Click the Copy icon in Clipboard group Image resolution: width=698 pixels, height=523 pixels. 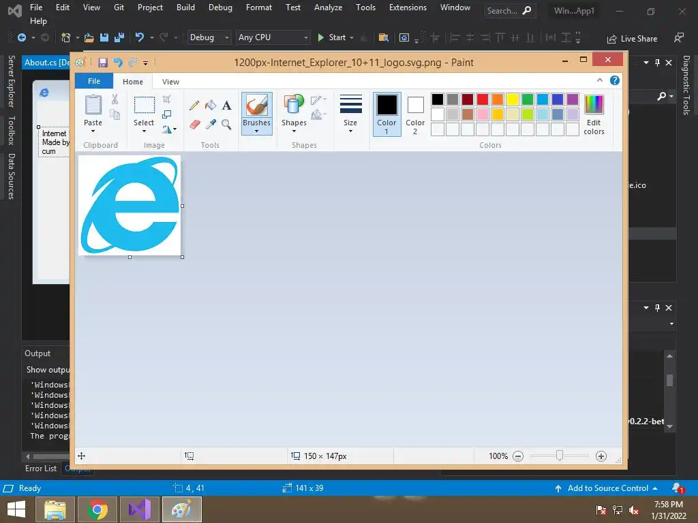tap(115, 114)
